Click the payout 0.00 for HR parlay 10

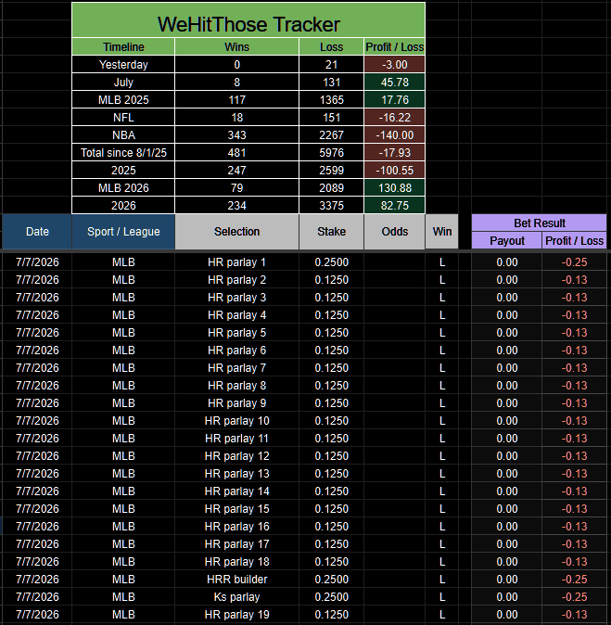coord(506,420)
